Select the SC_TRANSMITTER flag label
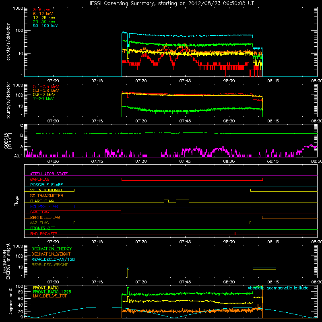The width and height of the screenshot is (322, 322). pyautogui.click(x=47, y=196)
